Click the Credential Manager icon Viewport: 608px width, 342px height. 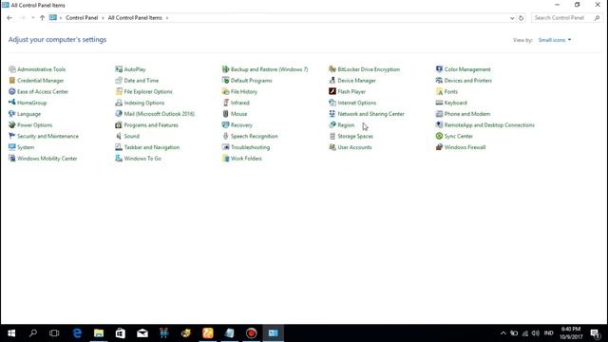12,81
